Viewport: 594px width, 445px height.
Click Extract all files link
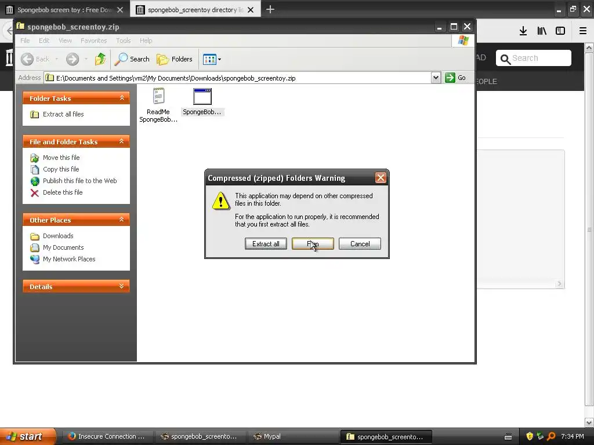click(x=63, y=114)
